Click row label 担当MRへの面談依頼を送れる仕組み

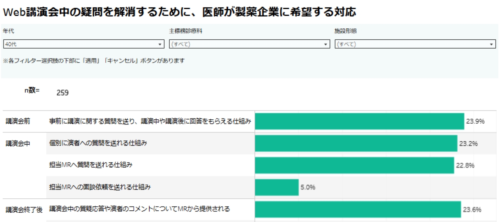[x=100, y=187]
